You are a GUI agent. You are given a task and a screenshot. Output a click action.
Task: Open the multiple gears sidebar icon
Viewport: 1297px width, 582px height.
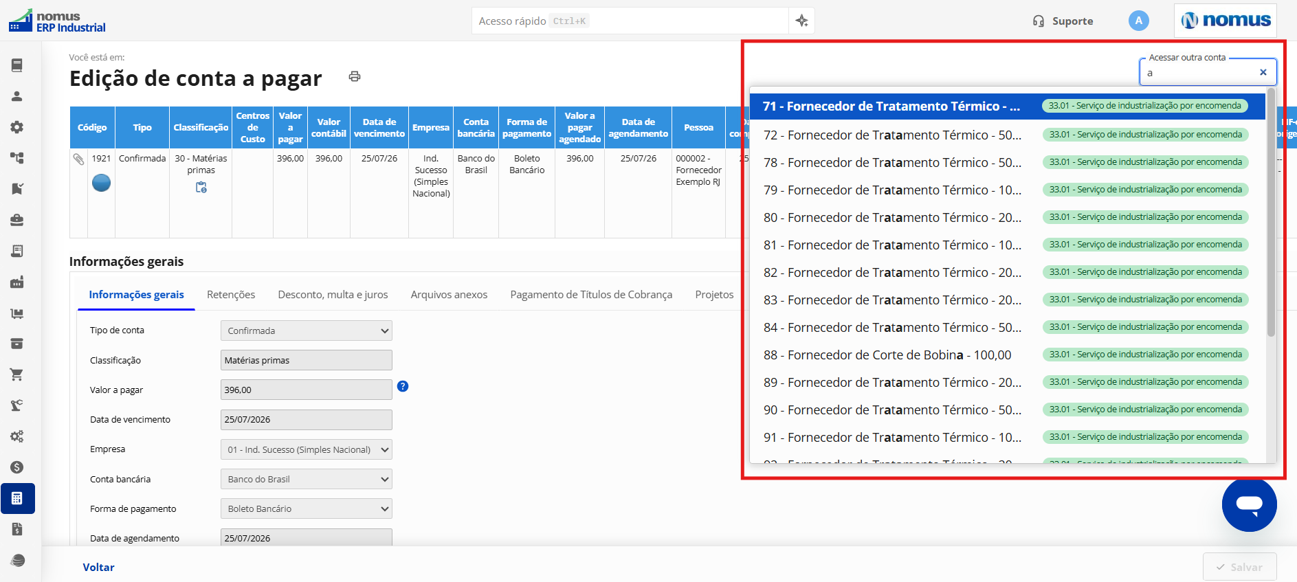tap(17, 436)
